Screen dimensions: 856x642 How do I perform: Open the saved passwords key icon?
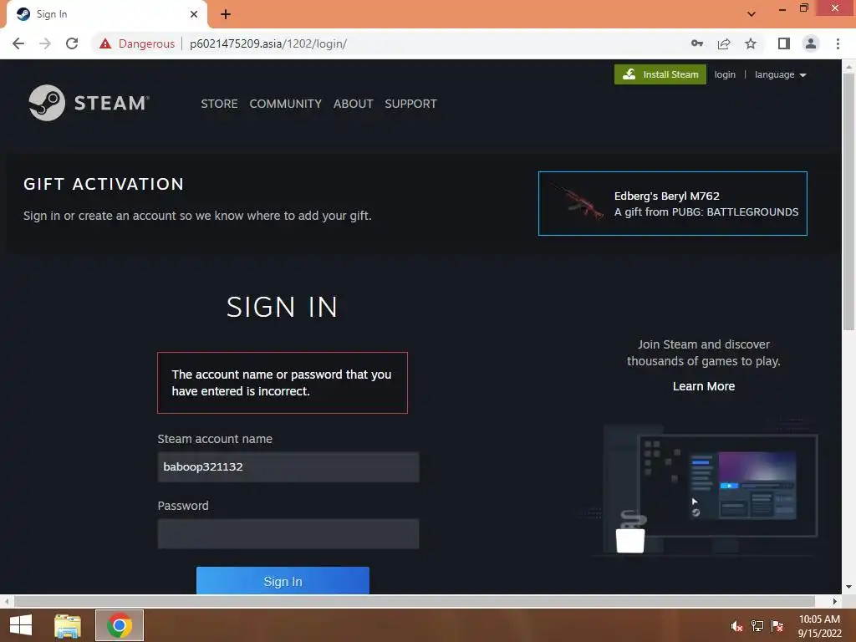tap(696, 43)
